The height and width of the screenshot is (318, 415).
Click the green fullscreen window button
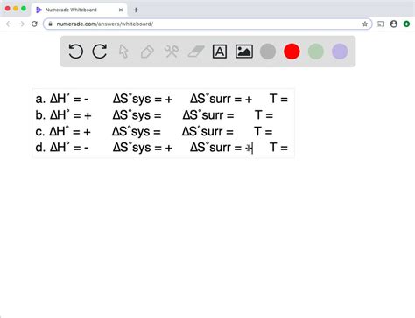click(x=24, y=9)
